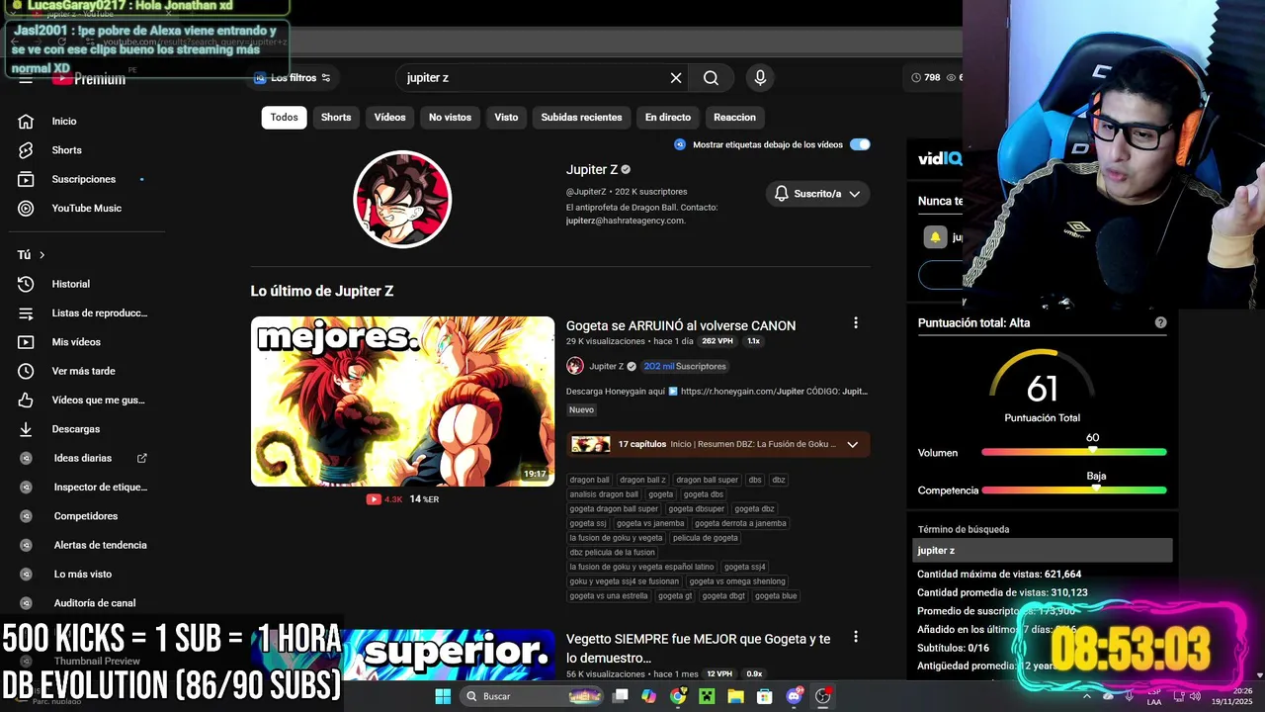Click the 'dragon ball' tag
The height and width of the screenshot is (712, 1265).
click(x=589, y=480)
